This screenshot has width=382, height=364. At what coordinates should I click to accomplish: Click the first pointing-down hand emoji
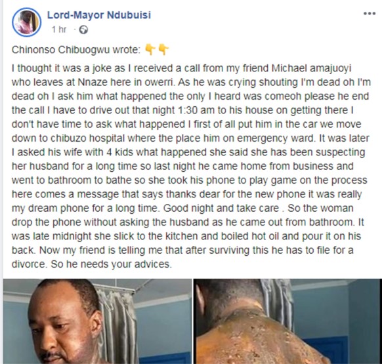coord(150,49)
